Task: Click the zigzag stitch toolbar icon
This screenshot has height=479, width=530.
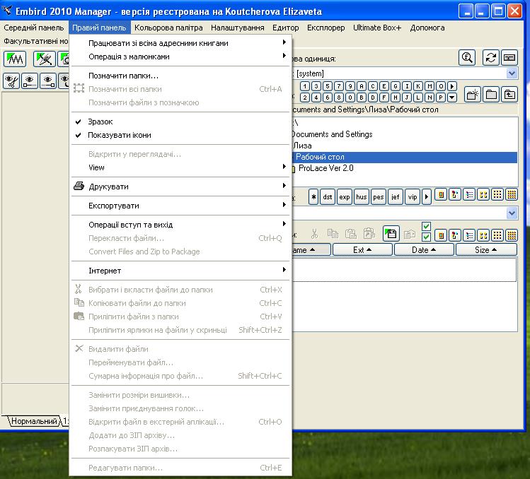Action: pyautogui.click(x=14, y=59)
